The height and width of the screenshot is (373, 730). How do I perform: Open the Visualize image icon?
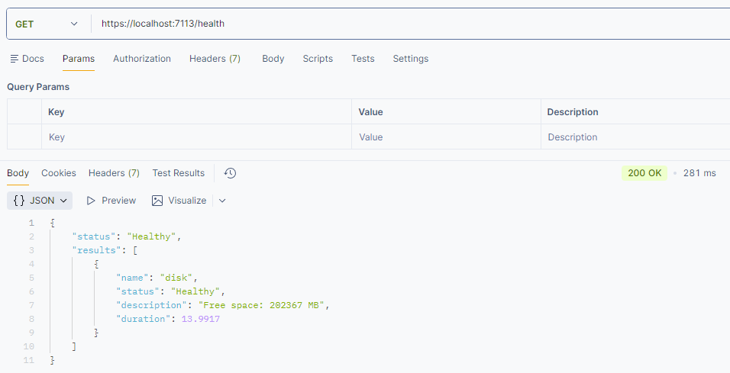pyautogui.click(x=157, y=201)
